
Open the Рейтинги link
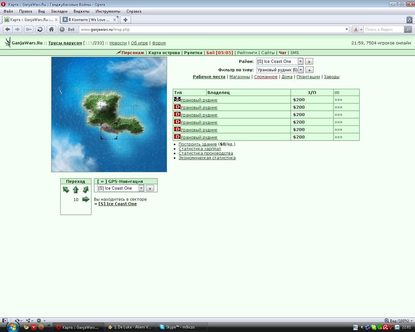point(247,53)
